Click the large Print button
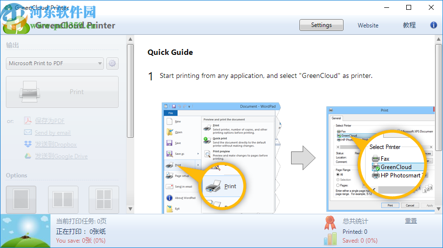The image size is (443, 248). click(x=62, y=92)
